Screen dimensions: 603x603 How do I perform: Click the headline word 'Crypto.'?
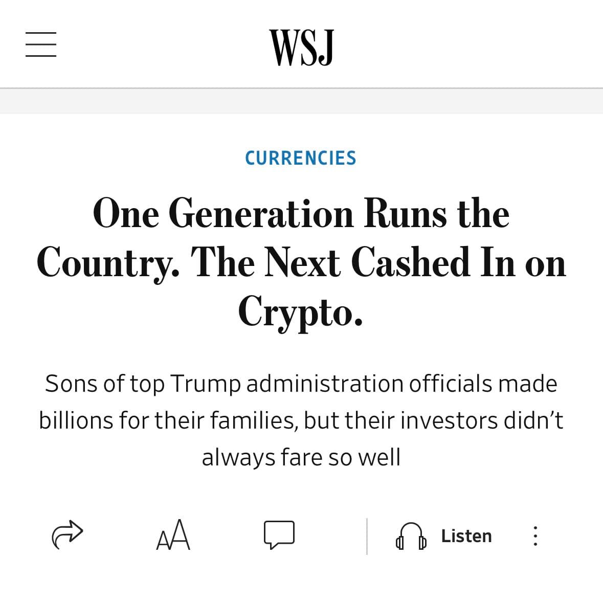pyautogui.click(x=301, y=311)
